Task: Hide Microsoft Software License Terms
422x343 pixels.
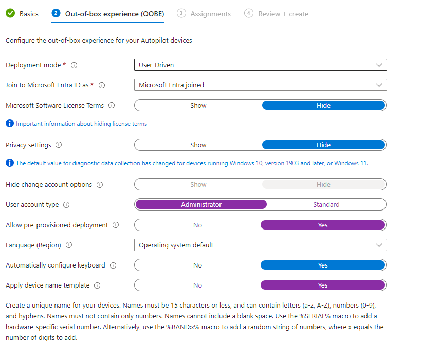Action: (323, 105)
